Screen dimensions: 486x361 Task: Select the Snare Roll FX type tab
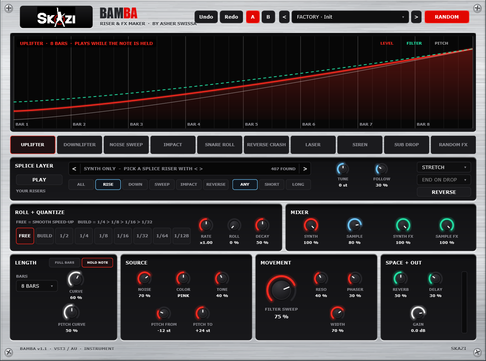220,145
